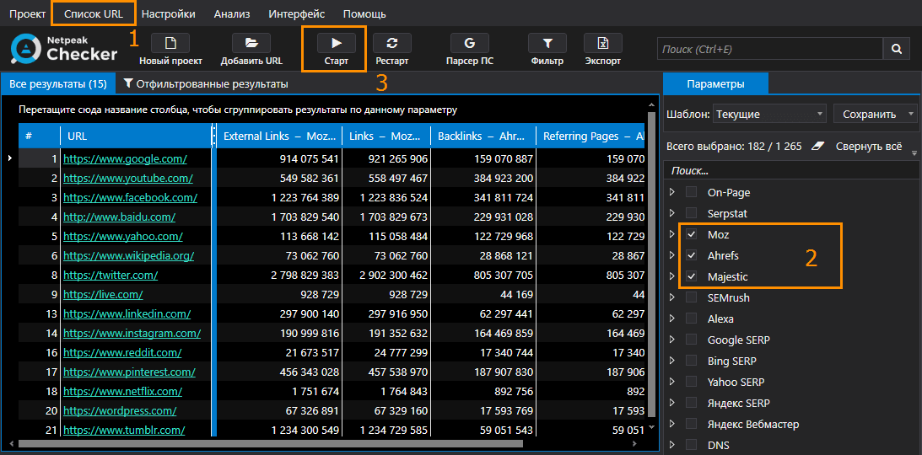
Task: Expand the Google SERP parameter group
Action: tap(672, 340)
